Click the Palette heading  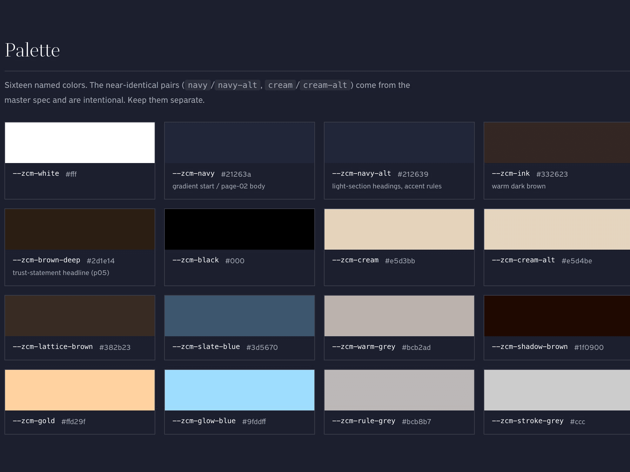(x=32, y=50)
